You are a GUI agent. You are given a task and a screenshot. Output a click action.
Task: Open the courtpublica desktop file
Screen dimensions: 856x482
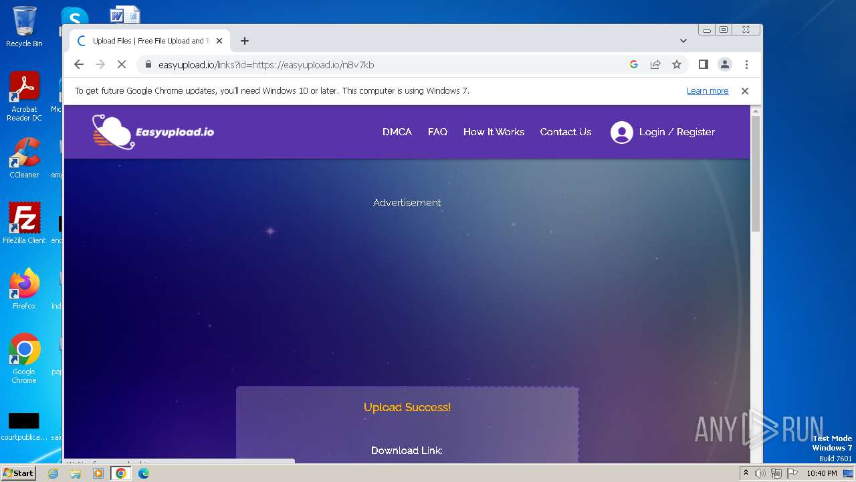click(24, 426)
